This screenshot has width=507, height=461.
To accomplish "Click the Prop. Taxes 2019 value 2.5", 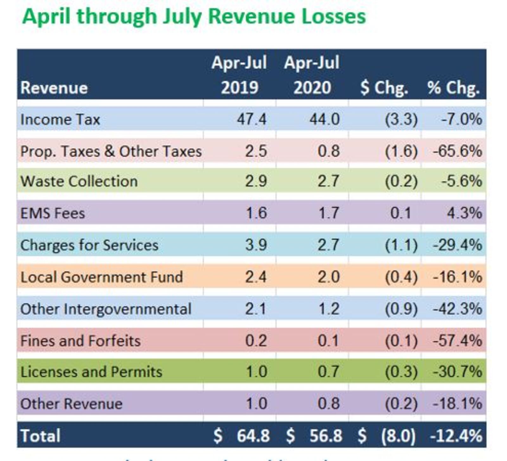I will (256, 151).
